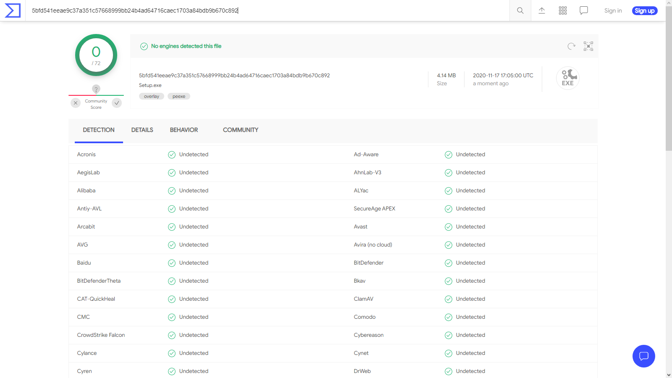Vote malicious with the X icon
The height and width of the screenshot is (378, 672).
pos(76,103)
